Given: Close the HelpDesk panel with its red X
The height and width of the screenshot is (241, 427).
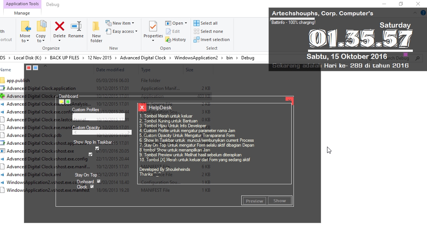Looking at the screenshot, I should pyautogui.click(x=142, y=107).
